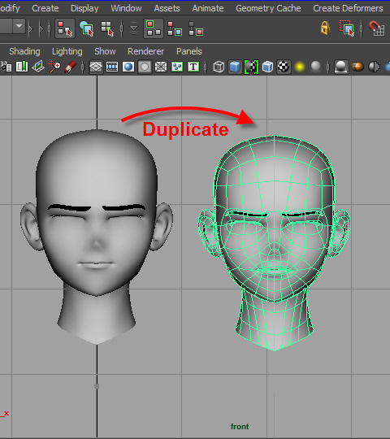This screenshot has height=439, width=390.
Task: Click the lock current selection padlock
Action: tap(325, 28)
